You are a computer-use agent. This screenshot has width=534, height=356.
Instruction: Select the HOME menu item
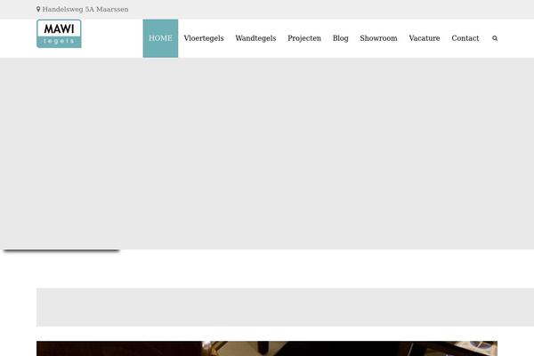160,38
